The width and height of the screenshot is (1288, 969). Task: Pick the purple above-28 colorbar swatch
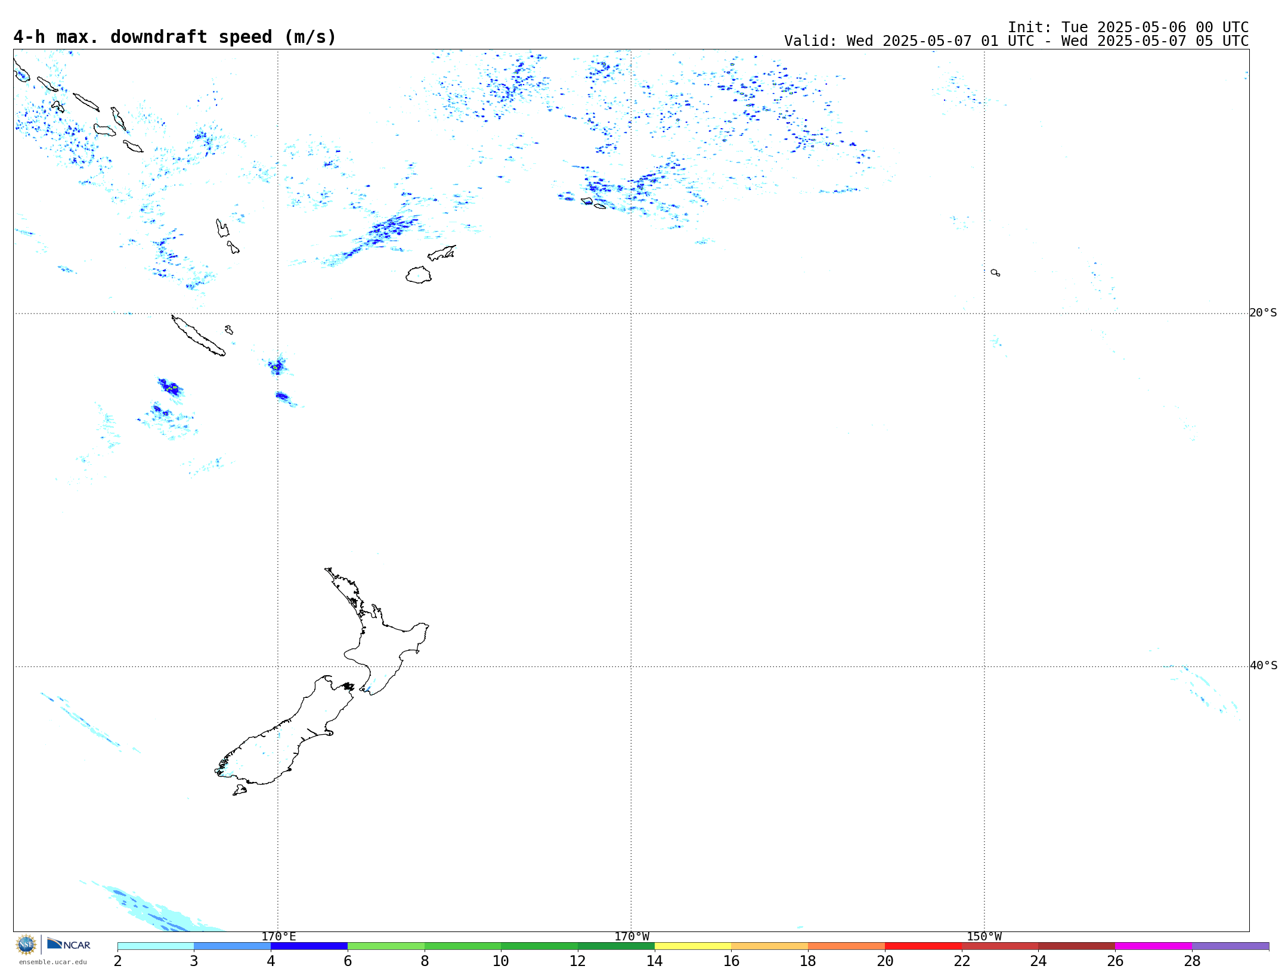1230,946
